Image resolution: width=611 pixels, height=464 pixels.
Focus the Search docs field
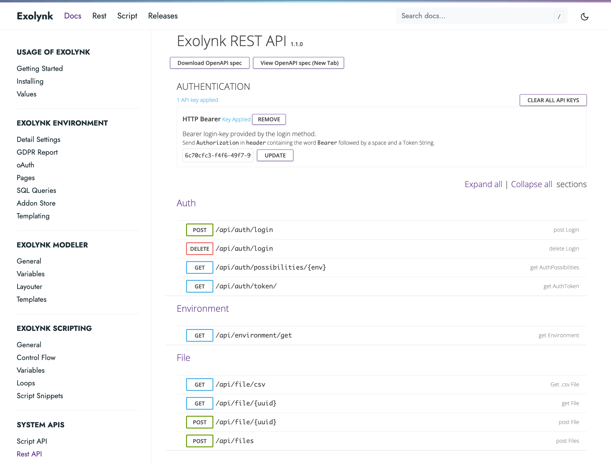[482, 16]
